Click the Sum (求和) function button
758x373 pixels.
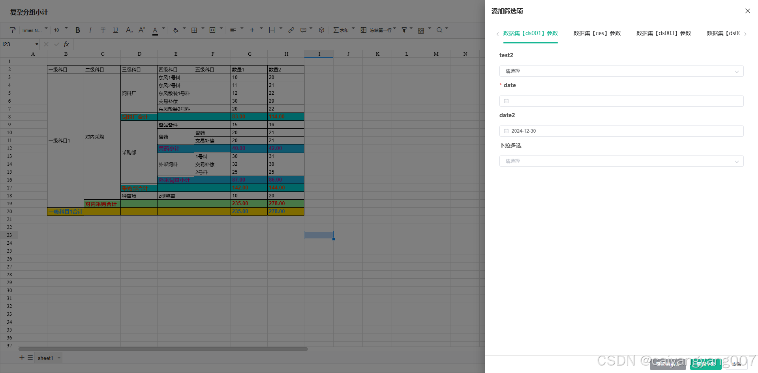tap(341, 30)
